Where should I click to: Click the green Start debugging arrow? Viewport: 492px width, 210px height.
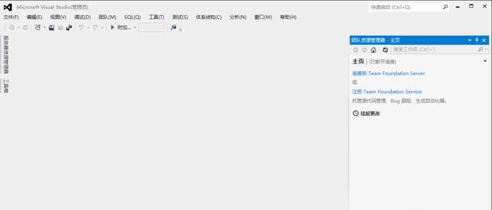113,27
